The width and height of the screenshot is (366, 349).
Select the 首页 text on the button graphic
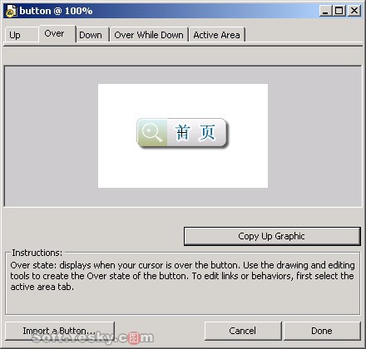[195, 132]
